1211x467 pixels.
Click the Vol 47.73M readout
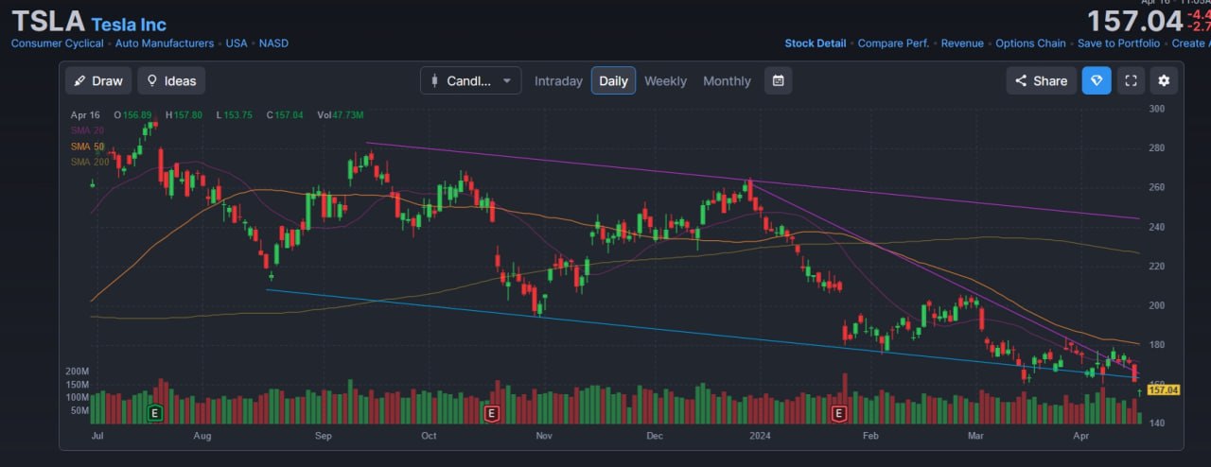pyautogui.click(x=342, y=114)
